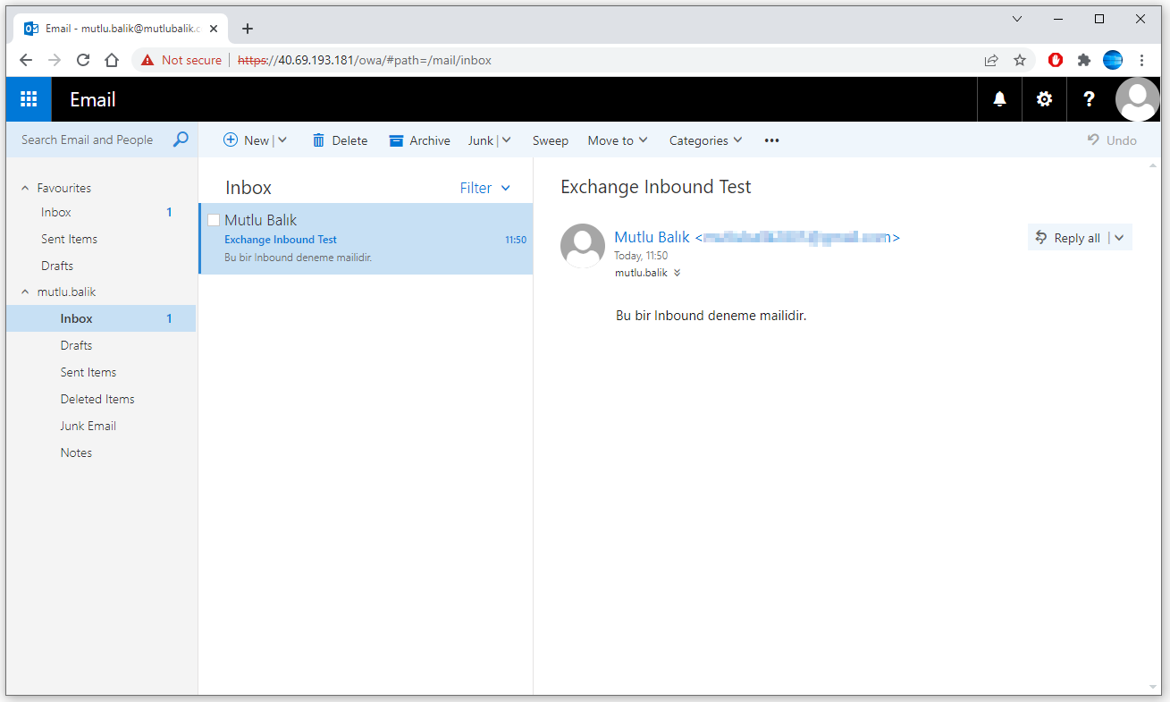Image resolution: width=1170 pixels, height=702 pixels.
Task: Open the user profile avatar in header
Action: click(1138, 99)
